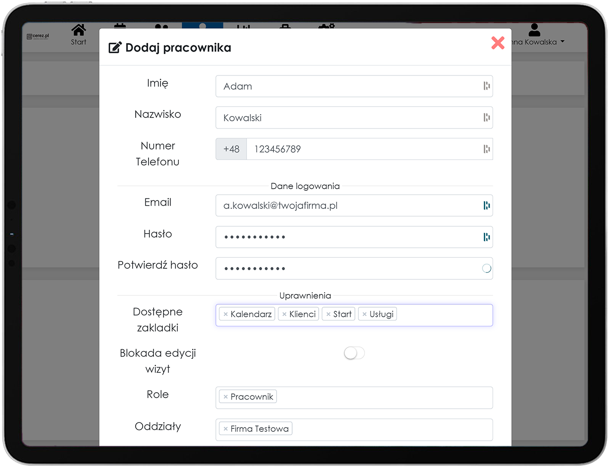Remove the Pracownik role tag
Image resolution: width=610 pixels, height=469 pixels.
click(x=226, y=397)
